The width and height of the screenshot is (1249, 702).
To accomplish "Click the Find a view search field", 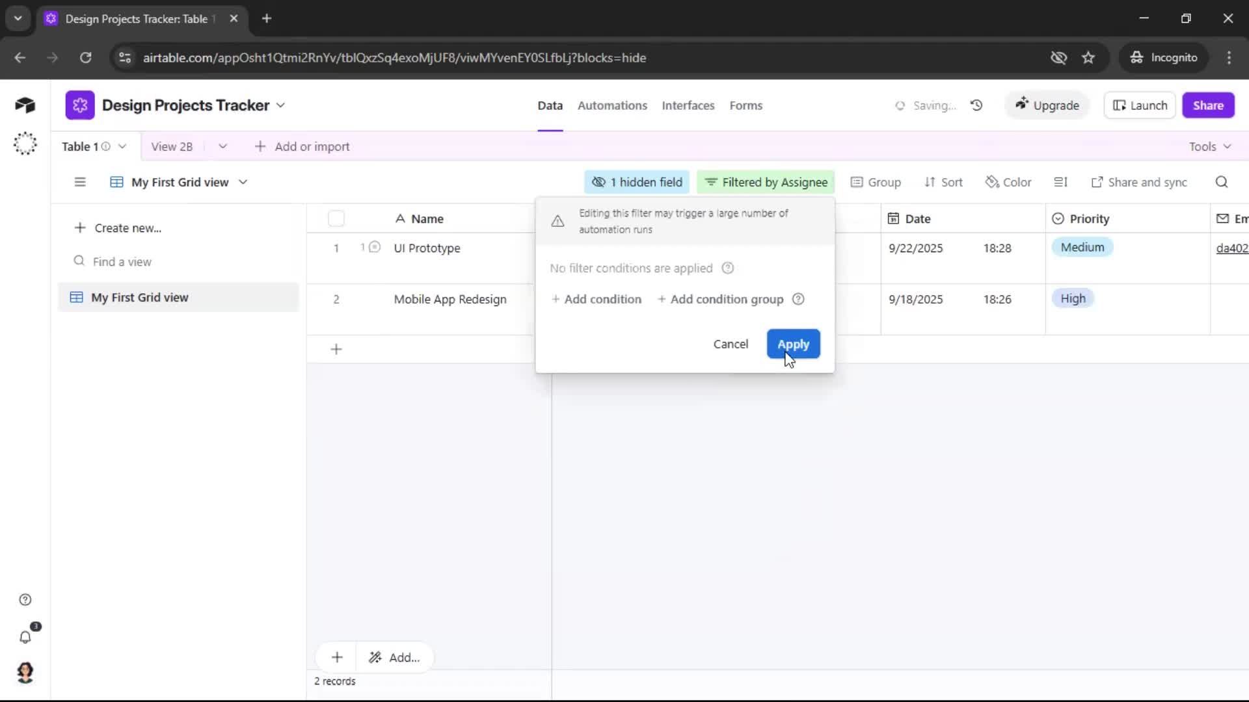I will [x=179, y=262].
